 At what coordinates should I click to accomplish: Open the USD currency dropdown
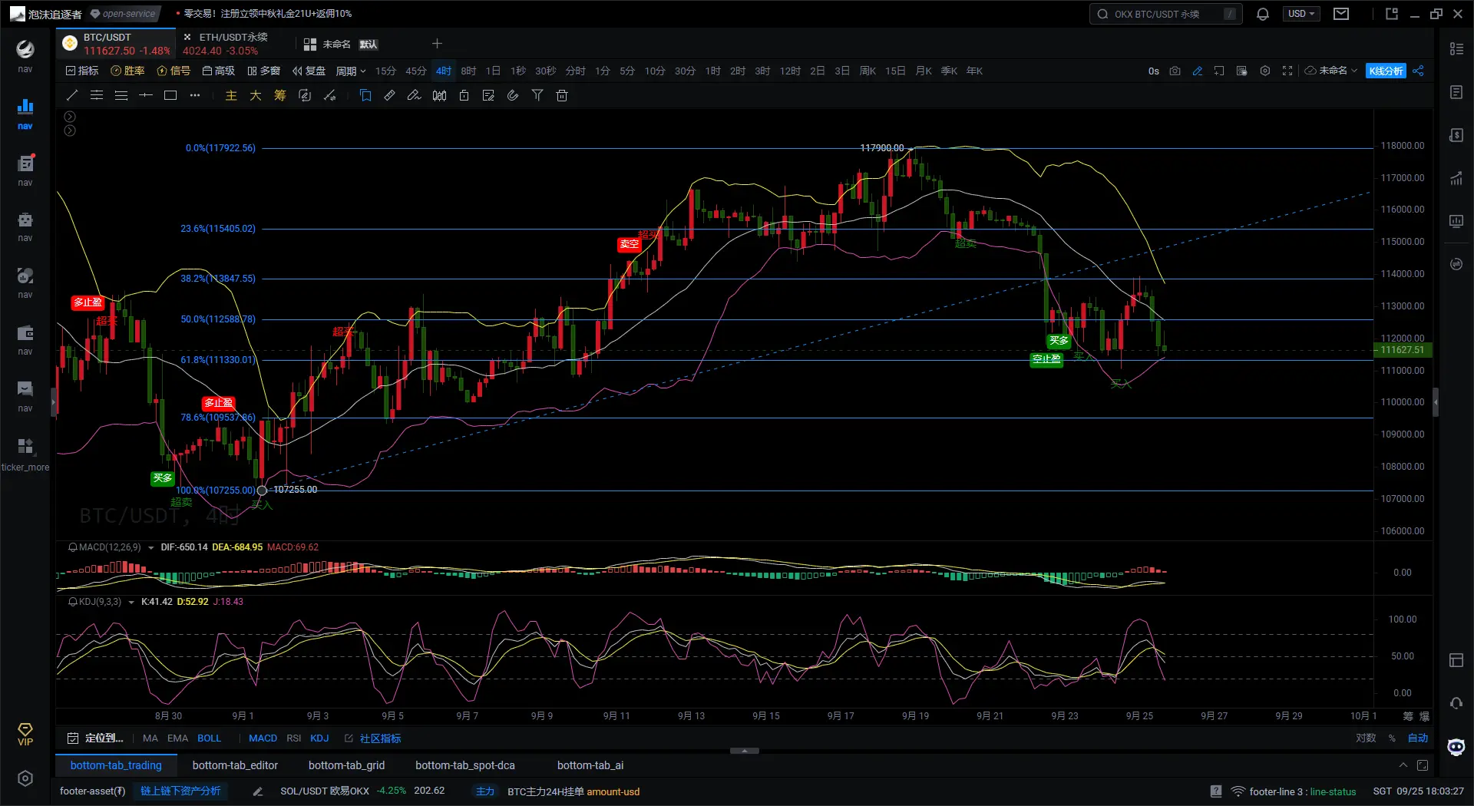coord(1301,14)
